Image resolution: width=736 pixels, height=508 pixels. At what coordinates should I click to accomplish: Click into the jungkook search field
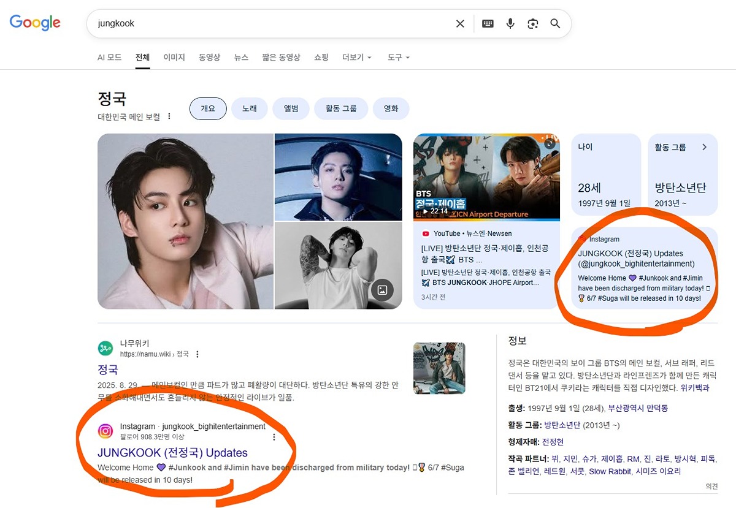click(270, 24)
